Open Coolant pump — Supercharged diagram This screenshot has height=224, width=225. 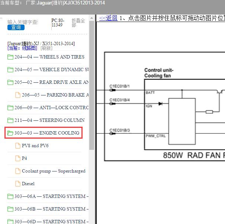[x=54, y=171]
